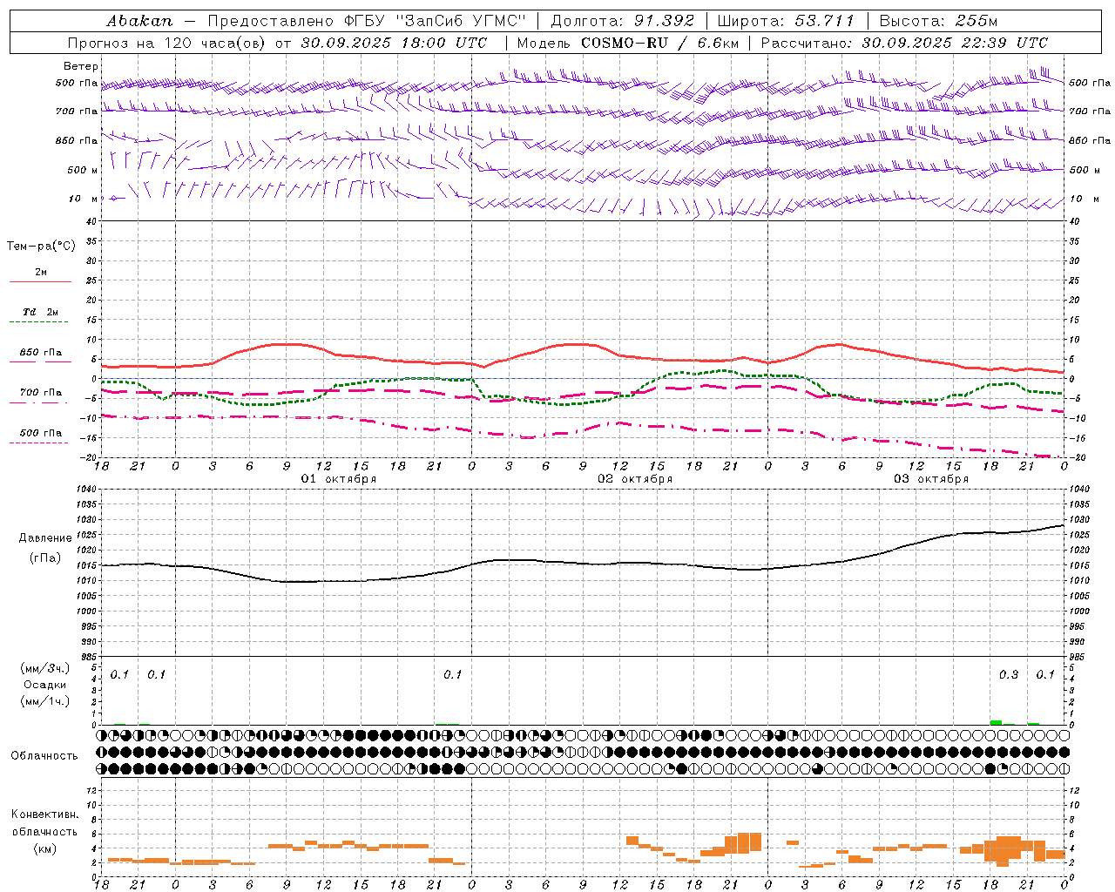Select the 'Широта: 53.711' latitude field
The width and height of the screenshot is (1115, 892).
(x=786, y=21)
